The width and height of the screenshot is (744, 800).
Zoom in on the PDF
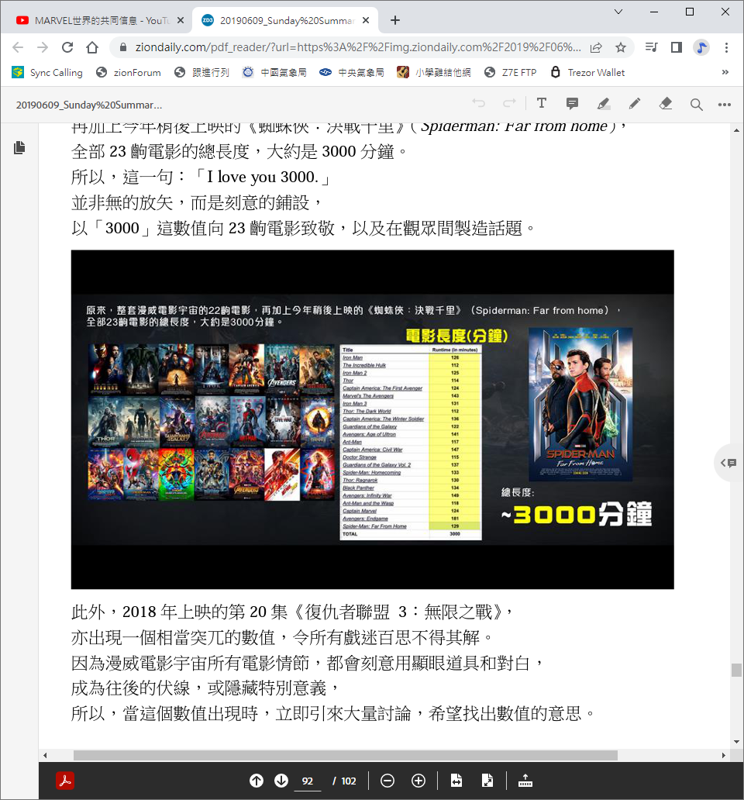coord(418,781)
